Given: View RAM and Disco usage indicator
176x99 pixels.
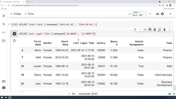Looking at the screenshot, I should pos(139,14).
